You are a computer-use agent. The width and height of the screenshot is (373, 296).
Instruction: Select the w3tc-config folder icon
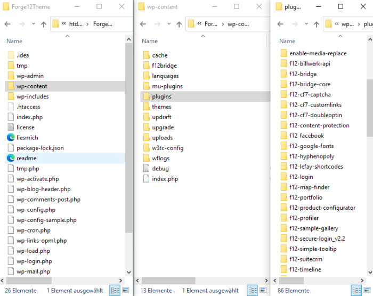point(147,148)
